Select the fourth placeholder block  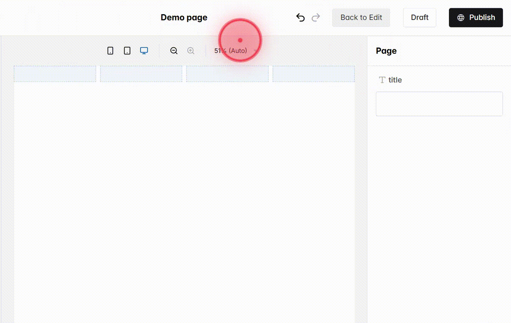click(313, 74)
